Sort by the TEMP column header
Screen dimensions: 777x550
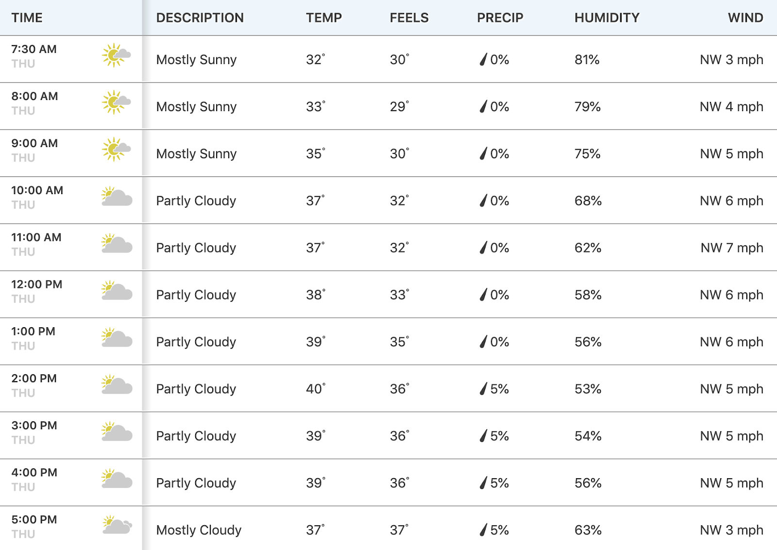coord(324,18)
